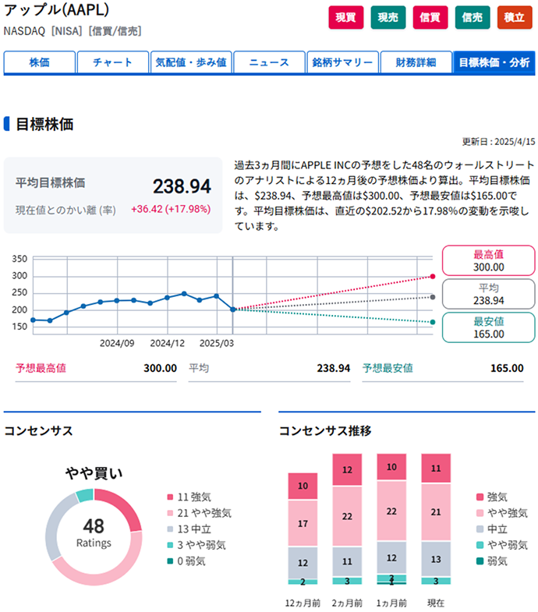The height and width of the screenshot is (612, 538).
Task: Click the コンセンサス推移 heading
Action: click(325, 431)
